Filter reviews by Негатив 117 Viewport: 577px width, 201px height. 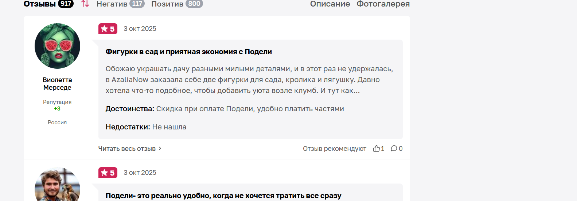[x=120, y=4]
